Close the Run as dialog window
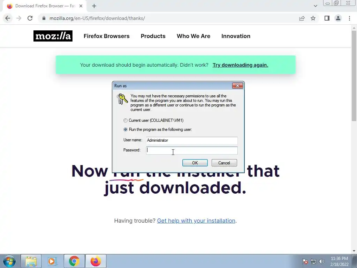Image resolution: width=357 pixels, height=268 pixels. [x=237, y=86]
